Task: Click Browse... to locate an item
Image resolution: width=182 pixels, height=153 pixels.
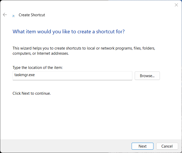Action: coord(147,76)
